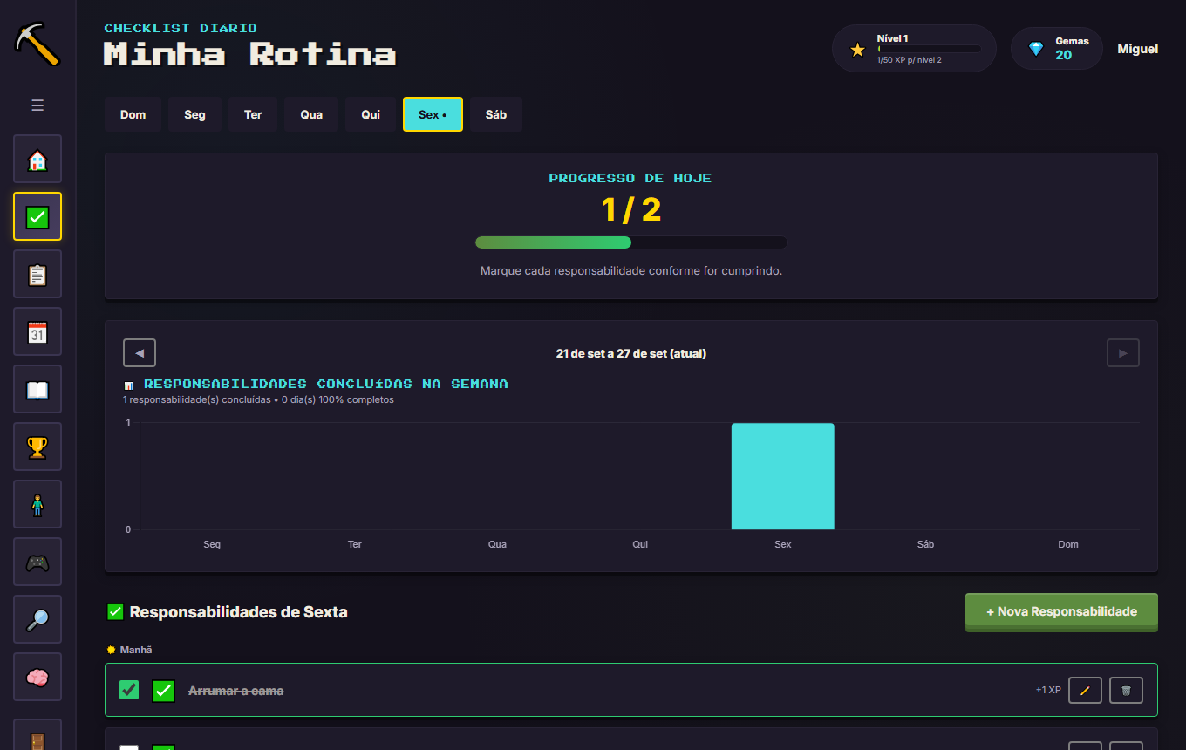Click the gold star level icon

(858, 50)
